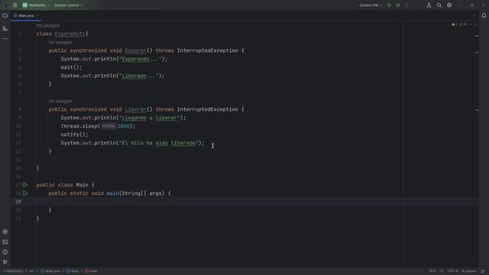Viewport: 489px width, 275px height.
Task: Run main method from gutter arrow
Action: 25,193
